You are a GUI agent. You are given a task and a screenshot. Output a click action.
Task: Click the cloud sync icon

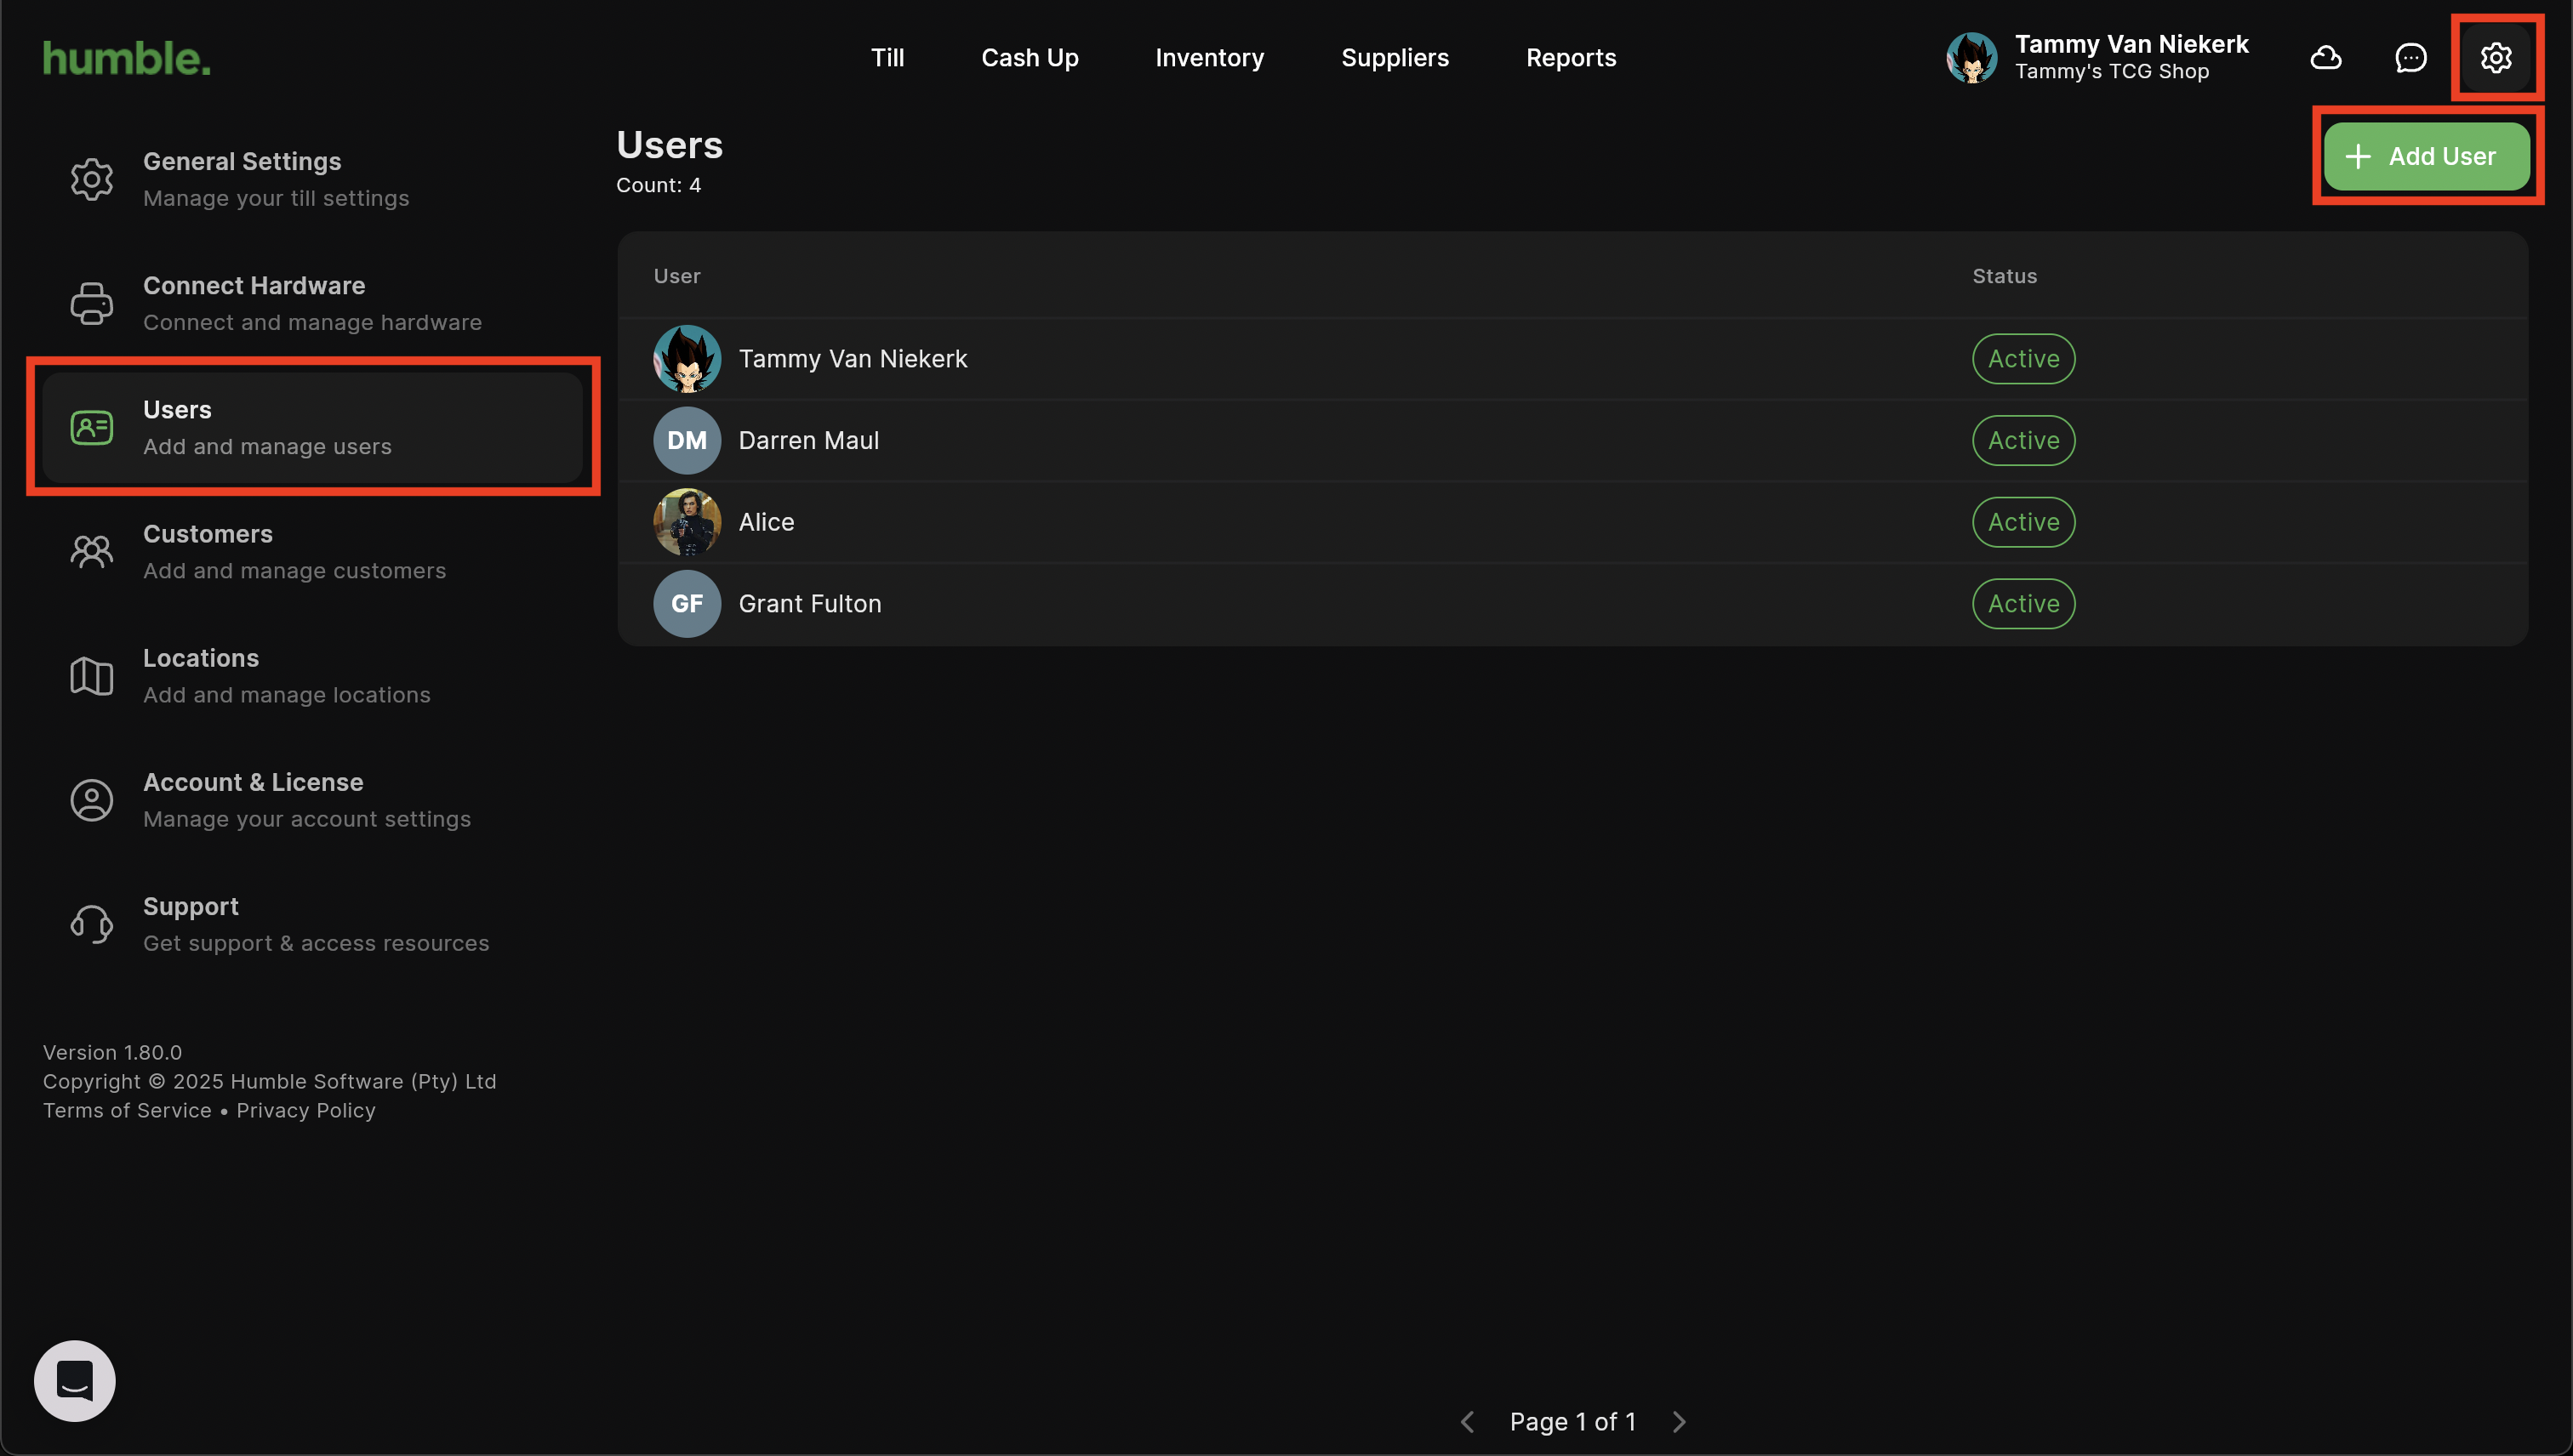point(2325,58)
